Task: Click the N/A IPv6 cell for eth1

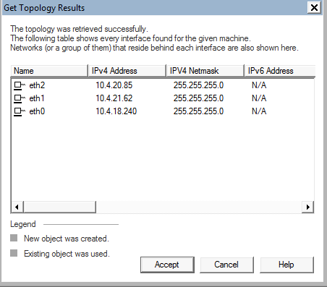Action: (x=259, y=98)
